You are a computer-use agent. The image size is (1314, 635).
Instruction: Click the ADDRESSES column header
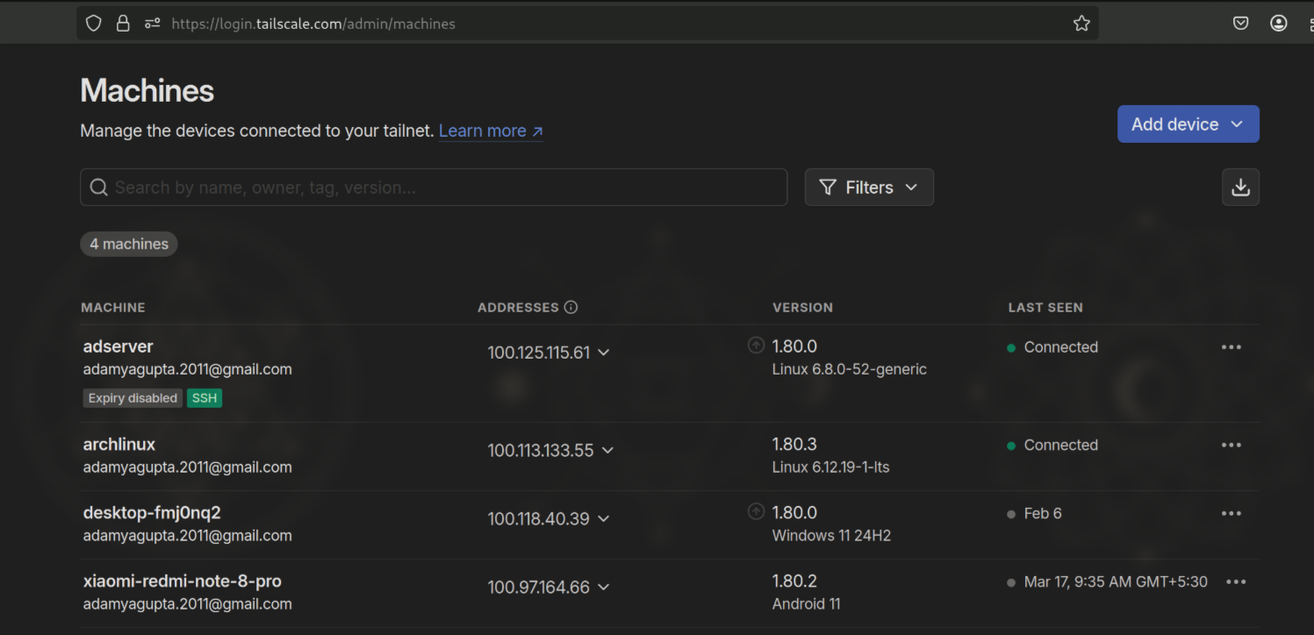pos(518,308)
